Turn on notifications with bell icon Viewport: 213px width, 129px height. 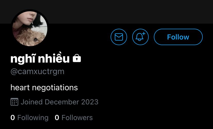(x=140, y=37)
